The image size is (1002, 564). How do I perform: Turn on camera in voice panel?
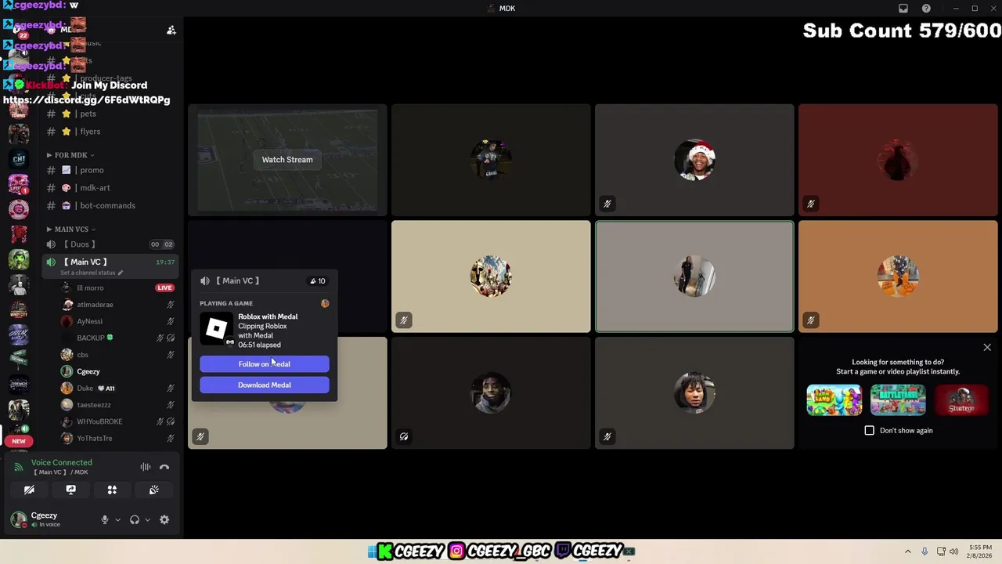click(29, 490)
